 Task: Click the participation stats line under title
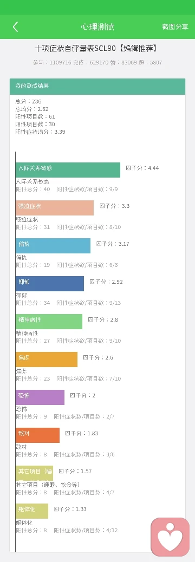tap(97, 62)
